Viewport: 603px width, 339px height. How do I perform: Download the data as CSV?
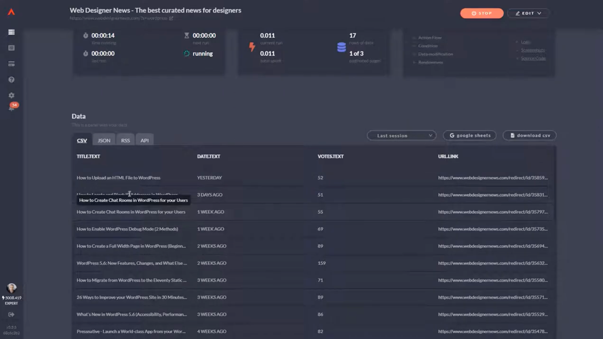point(530,135)
